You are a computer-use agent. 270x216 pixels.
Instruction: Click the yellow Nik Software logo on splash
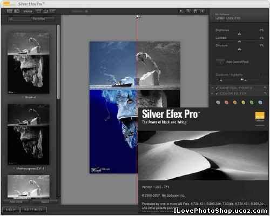(x=260, y=116)
